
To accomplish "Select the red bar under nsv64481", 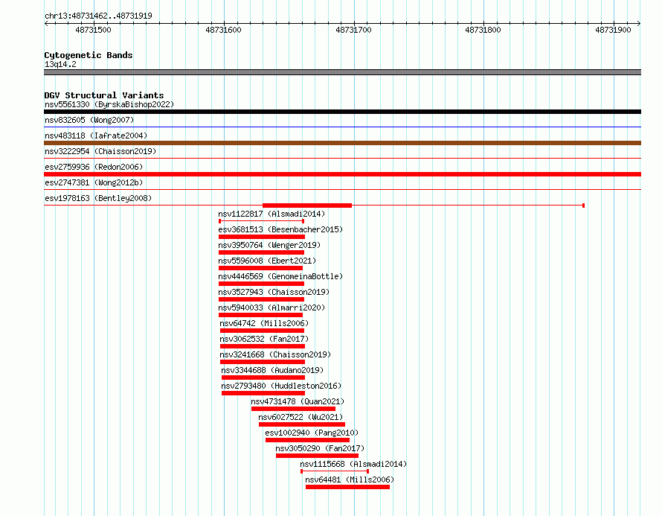I will (347, 487).
